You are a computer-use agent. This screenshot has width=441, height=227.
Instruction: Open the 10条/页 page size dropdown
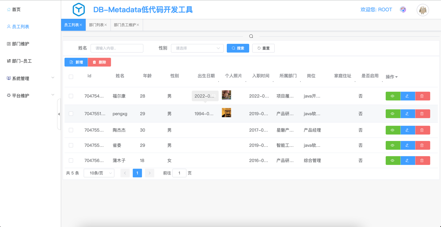99,173
